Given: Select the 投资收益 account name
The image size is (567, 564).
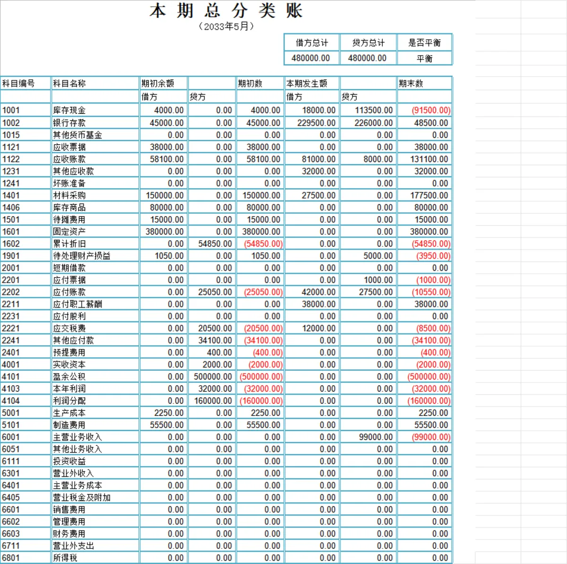Looking at the screenshot, I should point(69,461).
